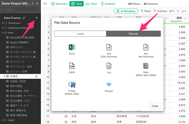Open the Summary tab

(59, 4)
